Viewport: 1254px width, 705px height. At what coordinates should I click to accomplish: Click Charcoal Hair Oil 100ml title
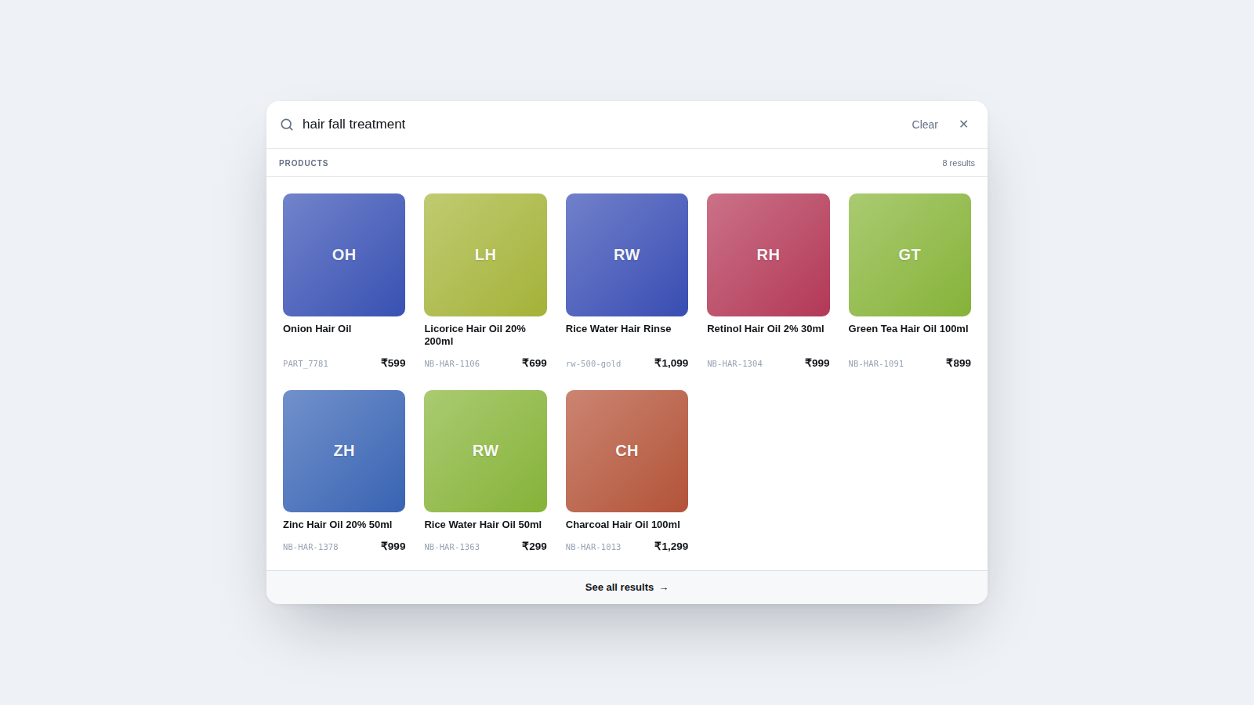point(623,525)
